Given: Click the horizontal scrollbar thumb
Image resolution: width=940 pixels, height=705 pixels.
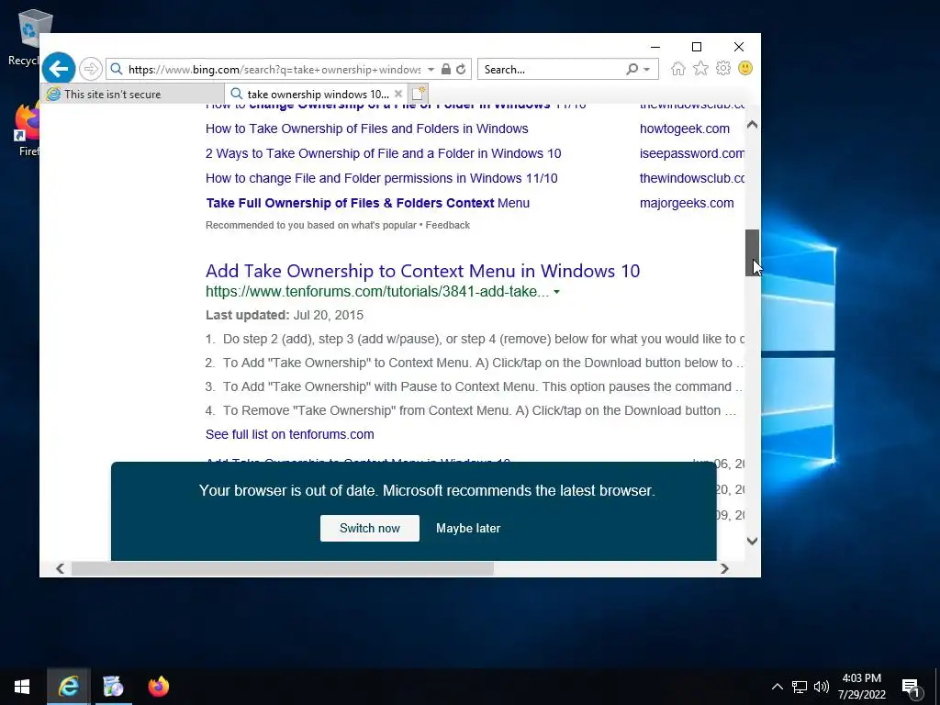Looking at the screenshot, I should [283, 568].
